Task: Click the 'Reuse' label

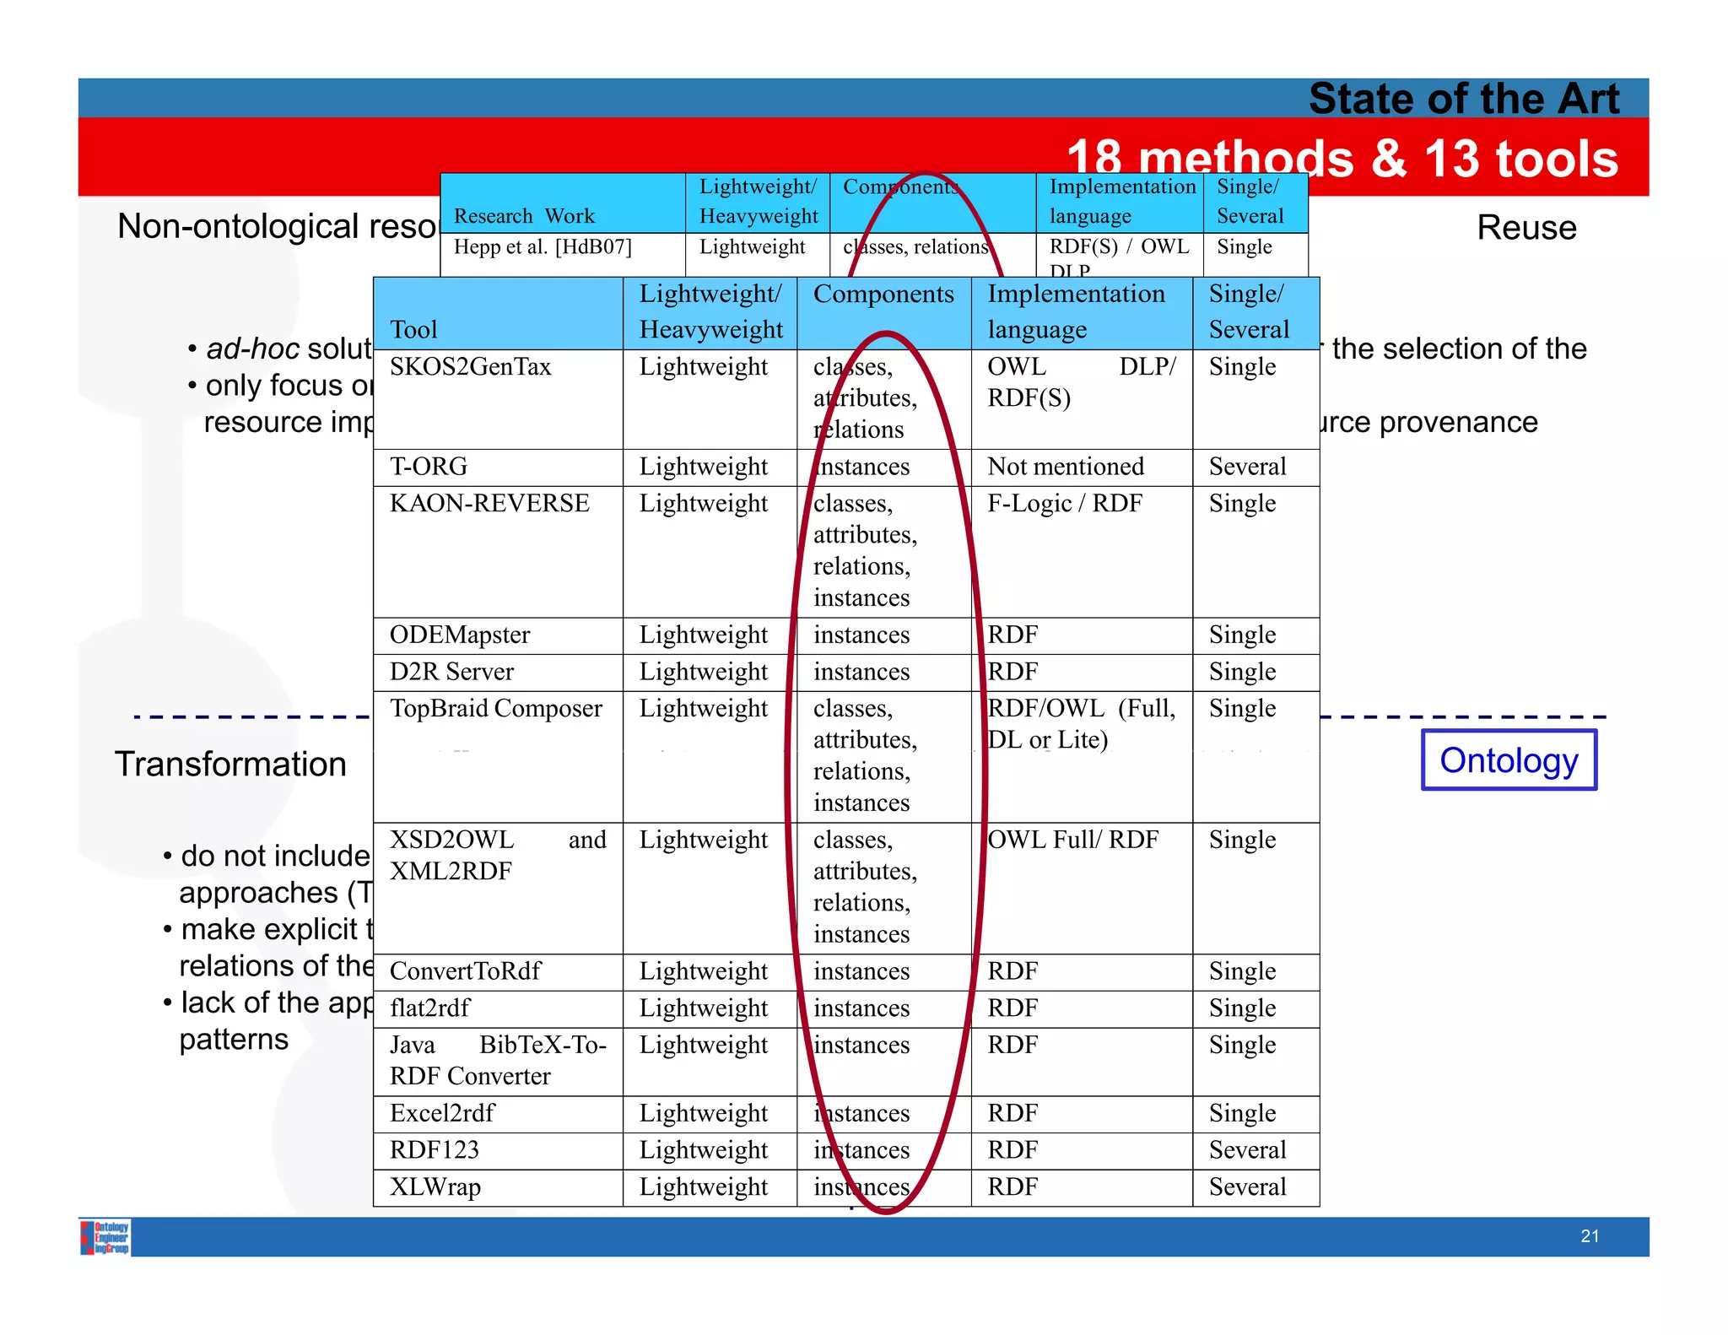Action: 1526,228
